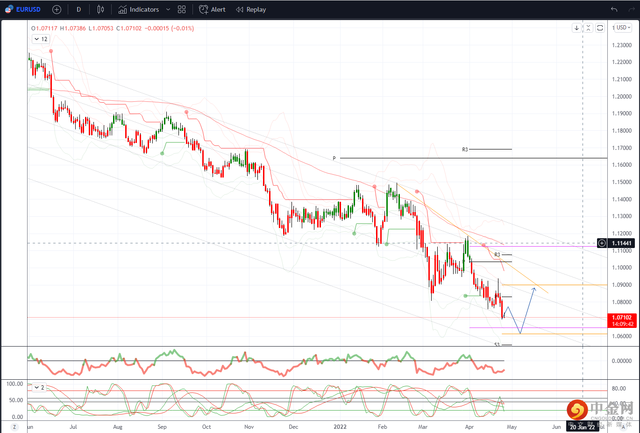Collapse the main chart pane
Screen dimensions: 640x433
coord(589,28)
